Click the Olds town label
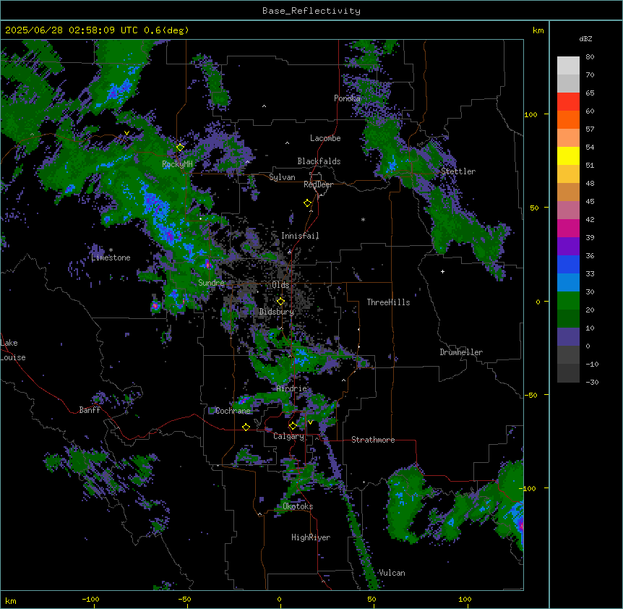The height and width of the screenshot is (609, 623). pyautogui.click(x=280, y=285)
